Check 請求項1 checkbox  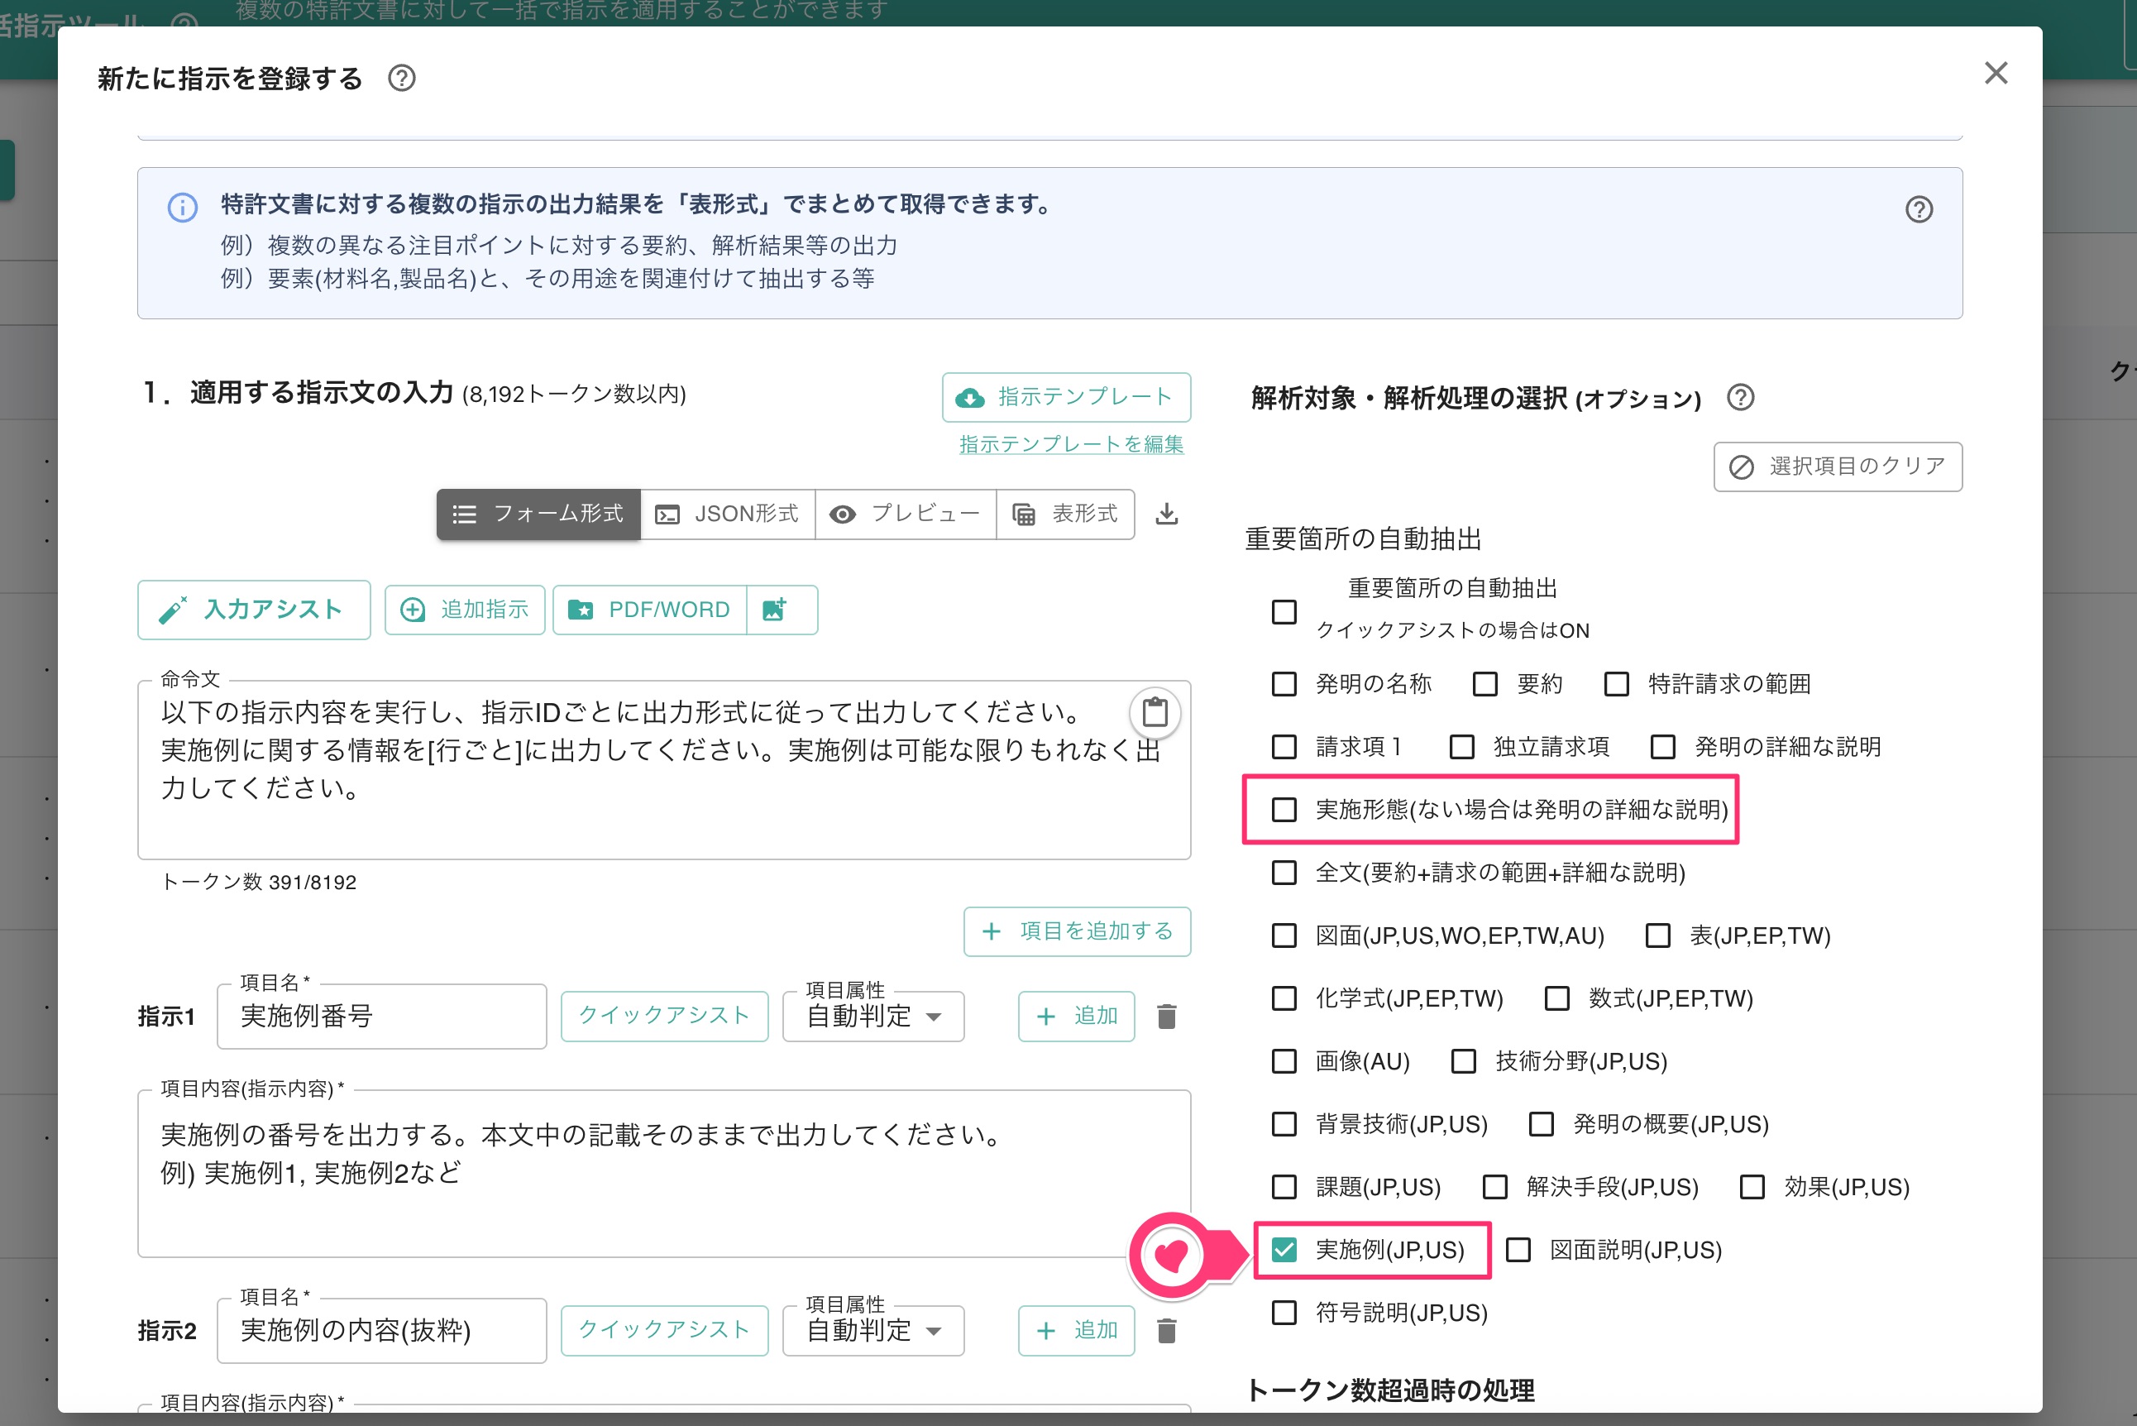click(1283, 747)
